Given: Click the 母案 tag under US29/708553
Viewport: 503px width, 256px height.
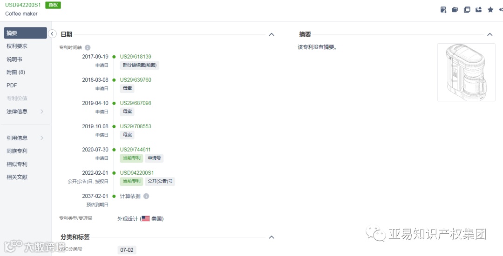Looking at the screenshot, I should pos(127,135).
